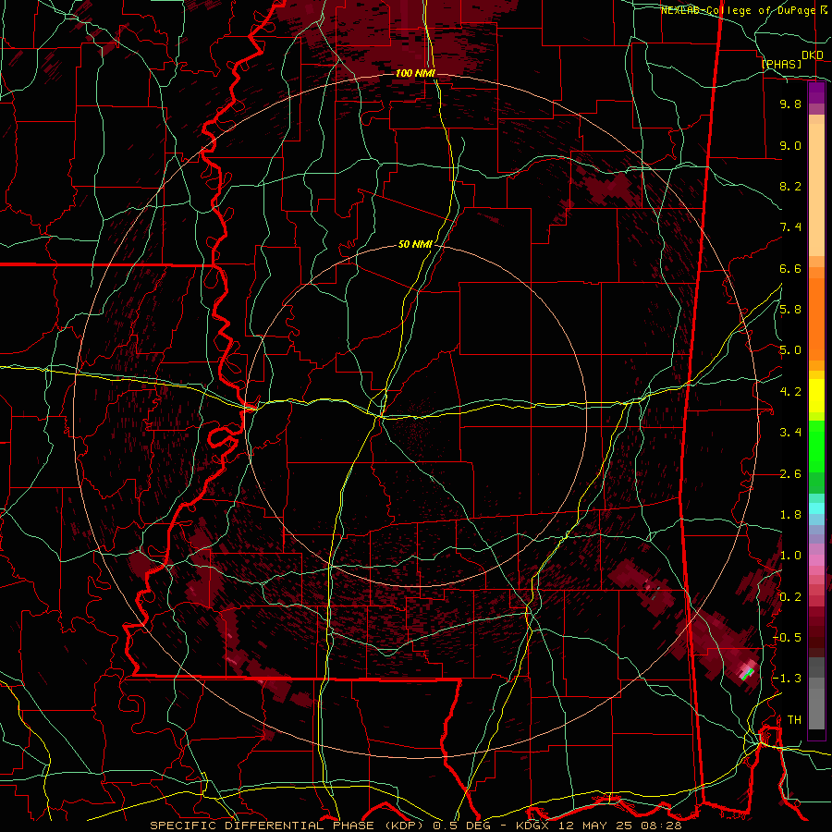Viewport: 832px width, 832px height.
Task: Pick the purple top segment of color bar
Action: tap(816, 93)
